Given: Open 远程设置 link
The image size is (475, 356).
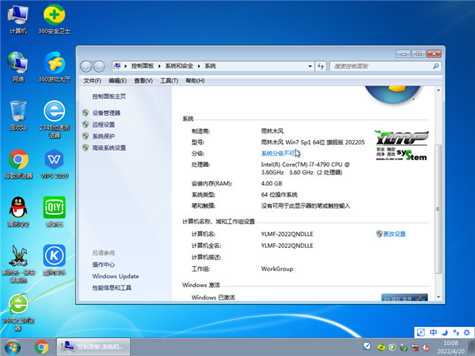Looking at the screenshot, I should (x=104, y=125).
